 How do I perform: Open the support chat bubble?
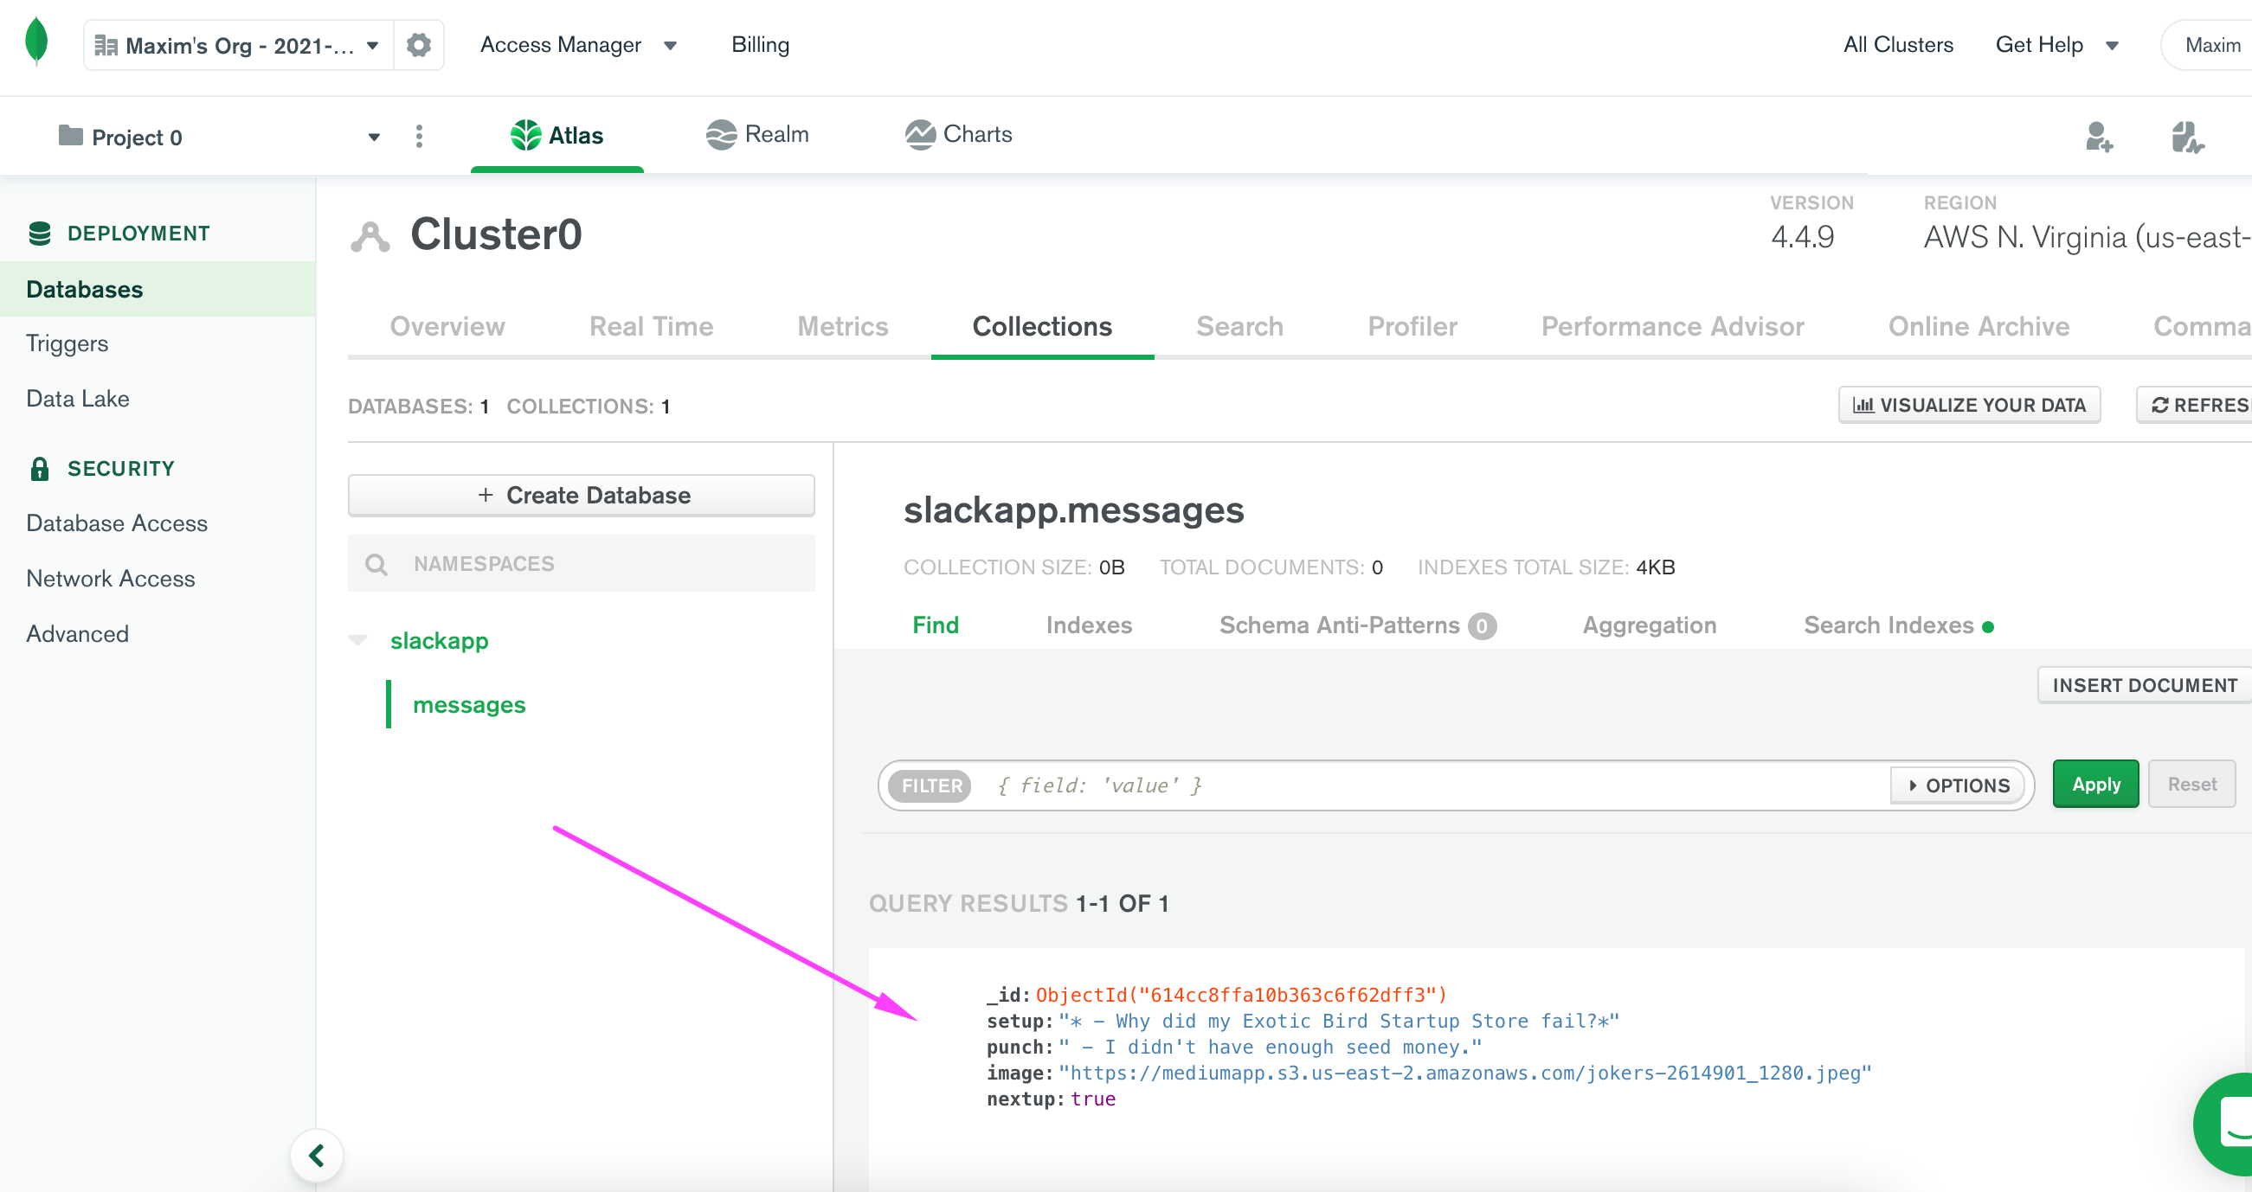tap(2216, 1124)
